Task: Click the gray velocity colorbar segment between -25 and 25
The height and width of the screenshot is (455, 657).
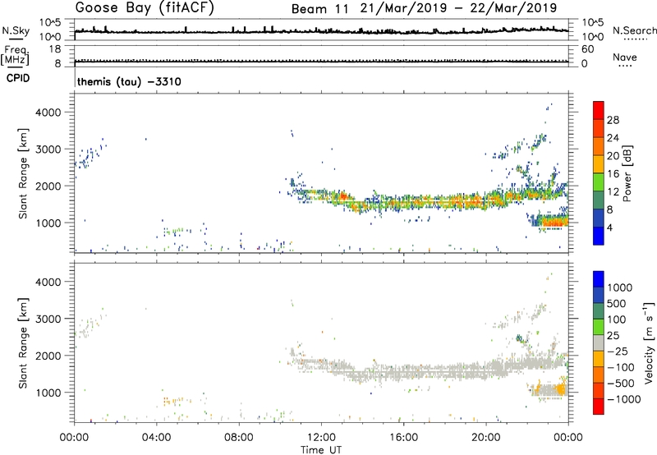Action: (x=599, y=342)
